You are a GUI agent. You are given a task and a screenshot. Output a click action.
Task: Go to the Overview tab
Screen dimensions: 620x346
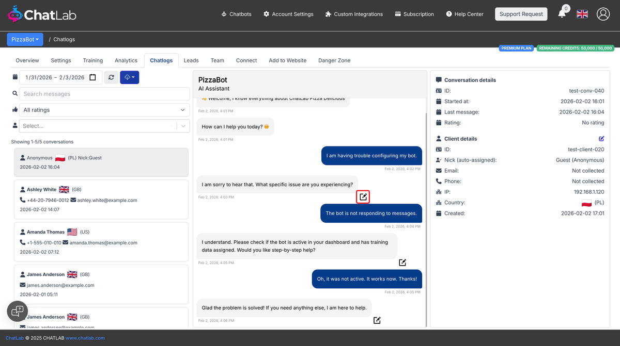pyautogui.click(x=27, y=60)
